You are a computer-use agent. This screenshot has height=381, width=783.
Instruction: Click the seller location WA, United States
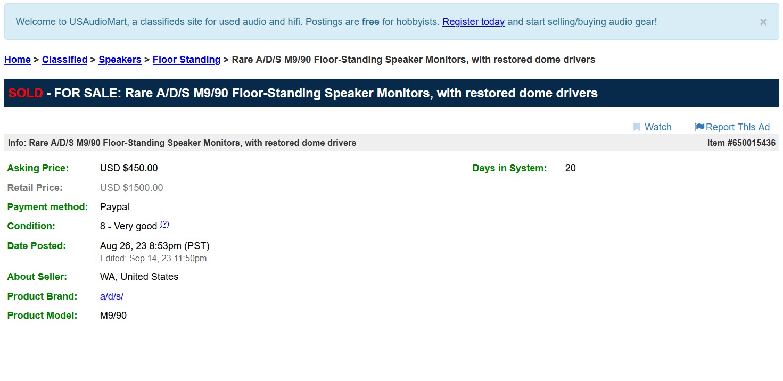(139, 277)
